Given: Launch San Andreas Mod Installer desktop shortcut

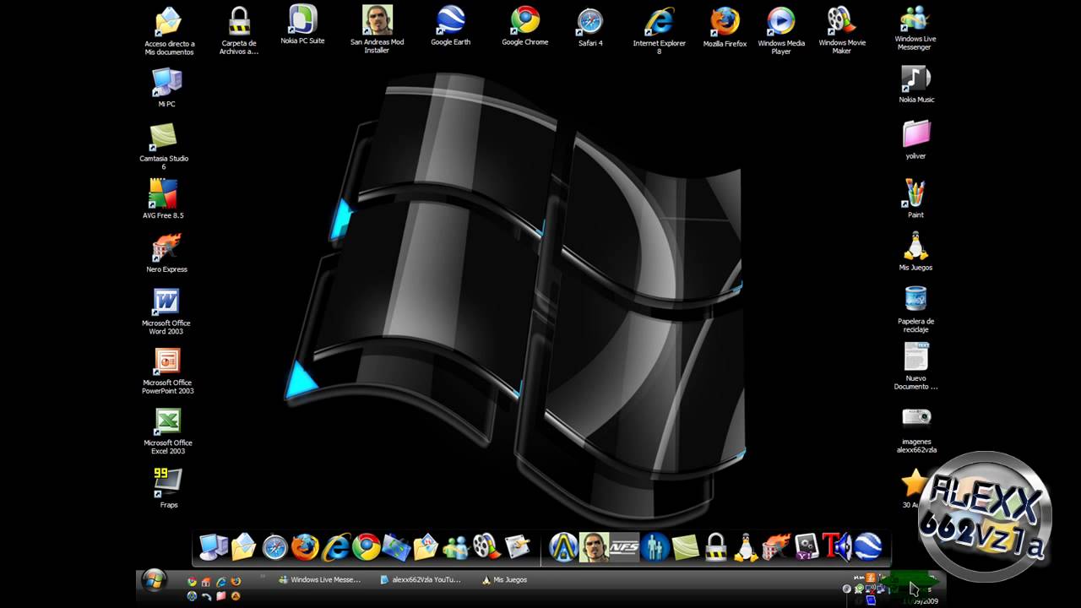Looking at the screenshot, I should pyautogui.click(x=377, y=30).
